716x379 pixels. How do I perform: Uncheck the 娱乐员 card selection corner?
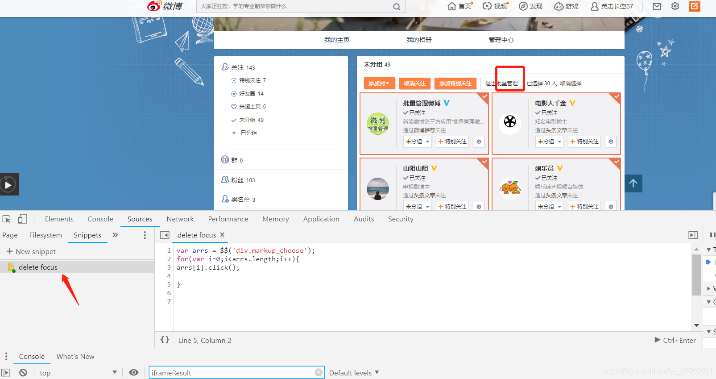pos(616,161)
